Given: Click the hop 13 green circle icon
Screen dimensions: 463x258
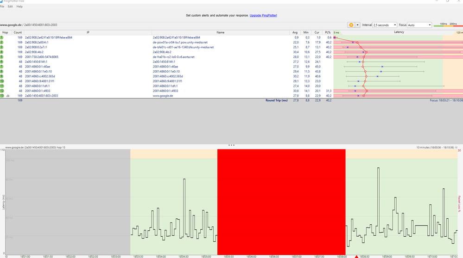Looking at the screenshot, I should click(2, 96).
